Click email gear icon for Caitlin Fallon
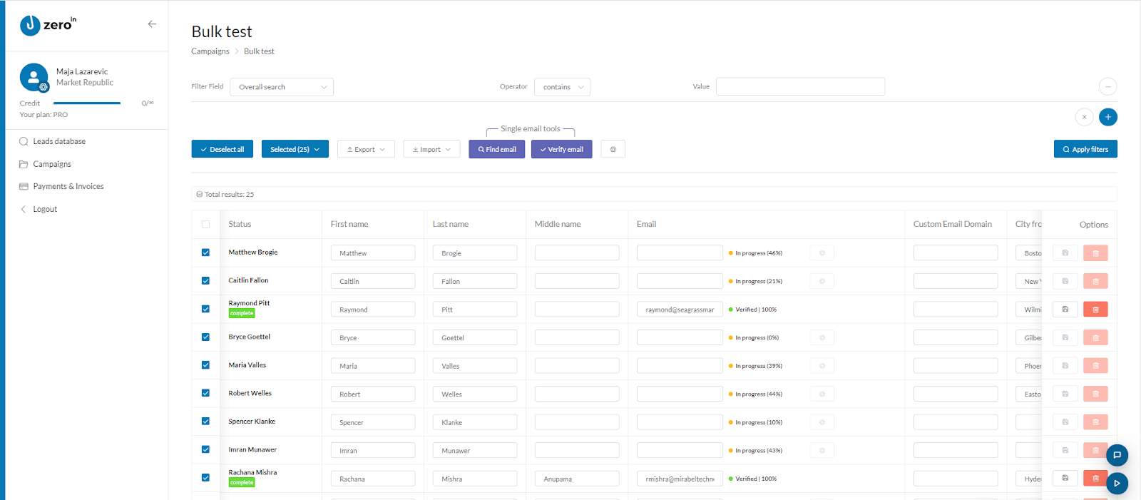 tap(822, 281)
